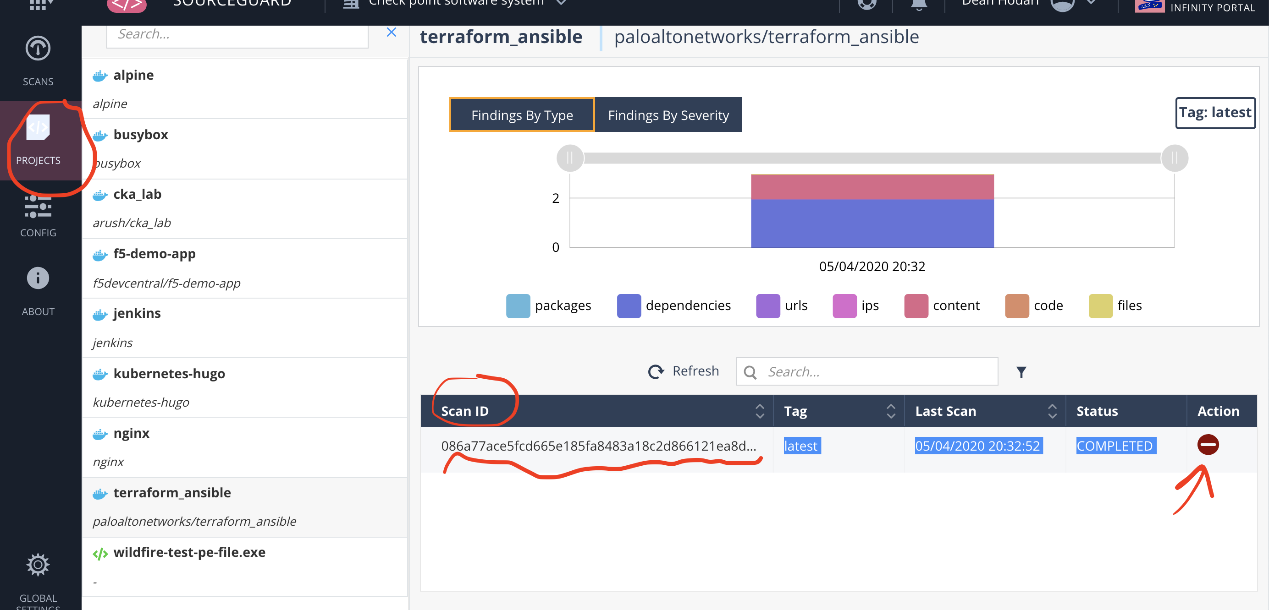Open the Scans section icon
The height and width of the screenshot is (610, 1269).
pyautogui.click(x=38, y=49)
